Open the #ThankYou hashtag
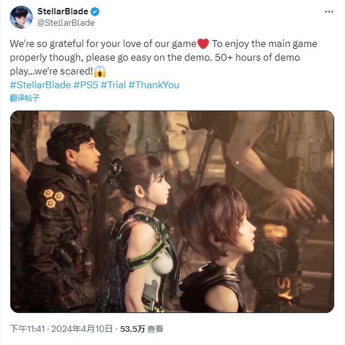345x345 pixels. pyautogui.click(x=154, y=85)
